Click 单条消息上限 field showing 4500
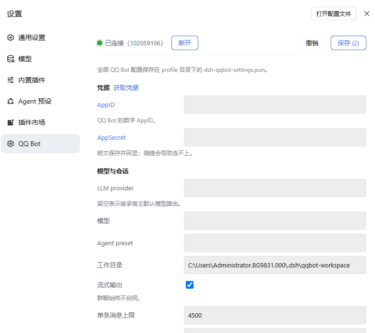Viewport: 375px width, 333px height. [275, 315]
